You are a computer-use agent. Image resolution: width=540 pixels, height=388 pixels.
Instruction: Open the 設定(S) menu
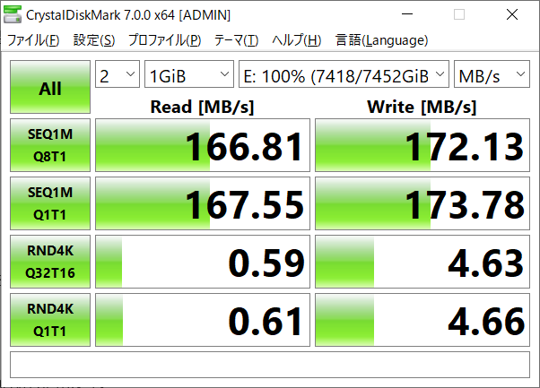point(94,40)
